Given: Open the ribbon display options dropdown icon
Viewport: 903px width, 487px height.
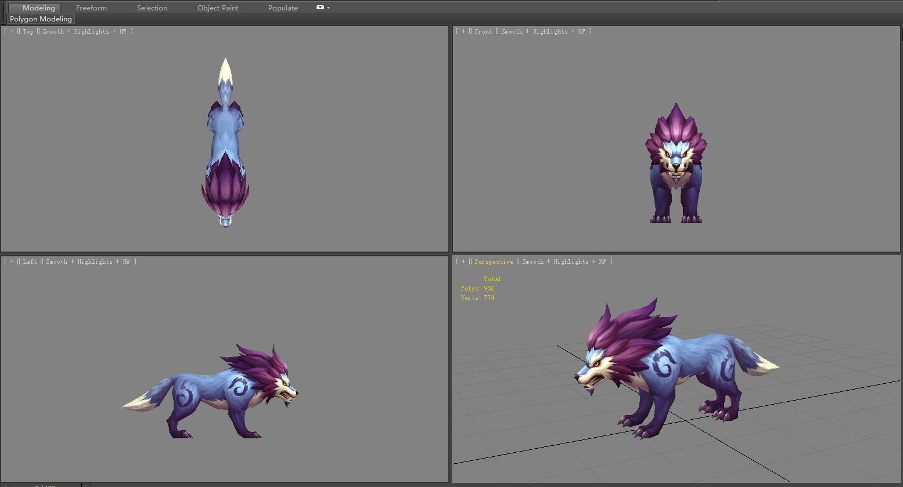Looking at the screenshot, I should (x=323, y=8).
